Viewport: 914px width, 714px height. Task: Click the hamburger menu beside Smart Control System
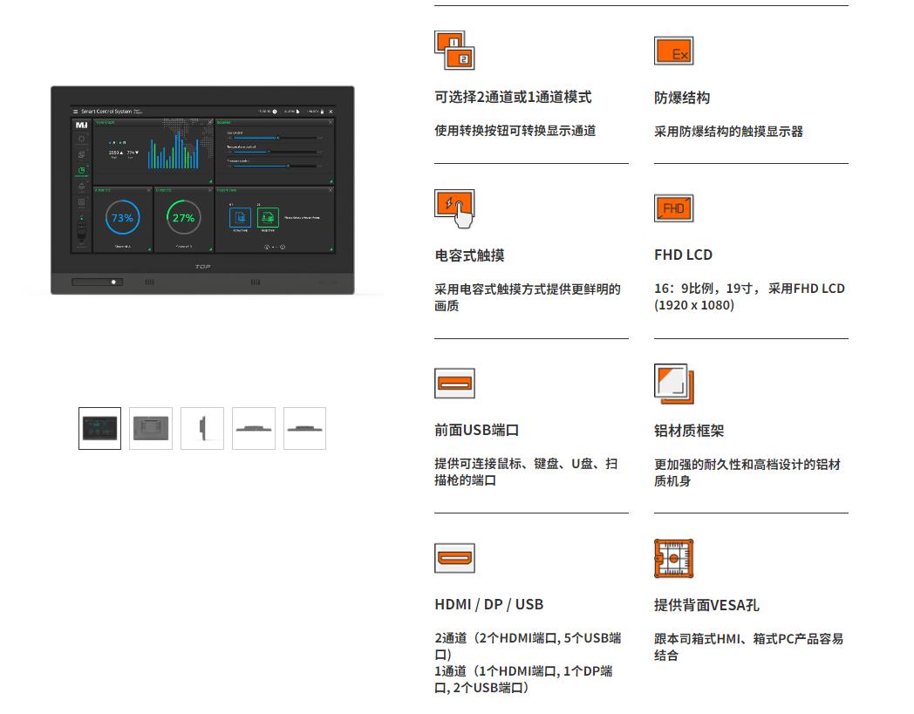pos(75,112)
